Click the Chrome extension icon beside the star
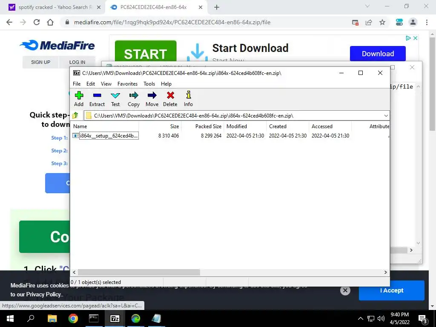 coord(399,22)
